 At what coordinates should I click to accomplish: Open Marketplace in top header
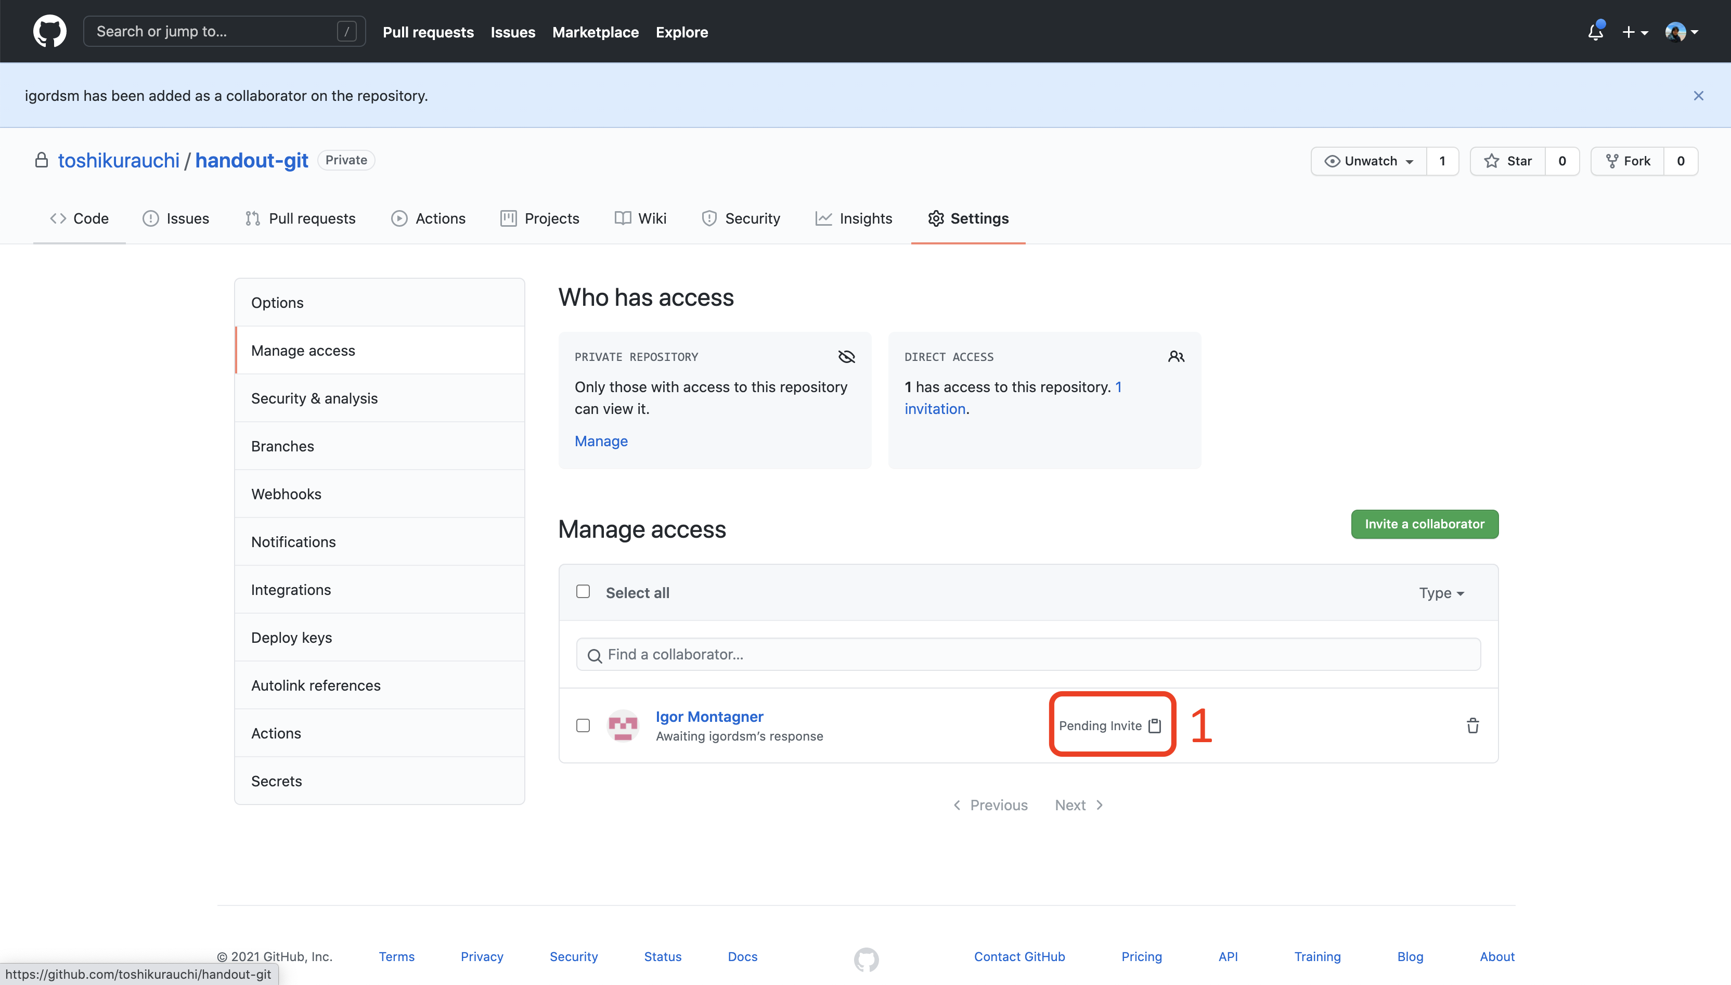pos(595,32)
